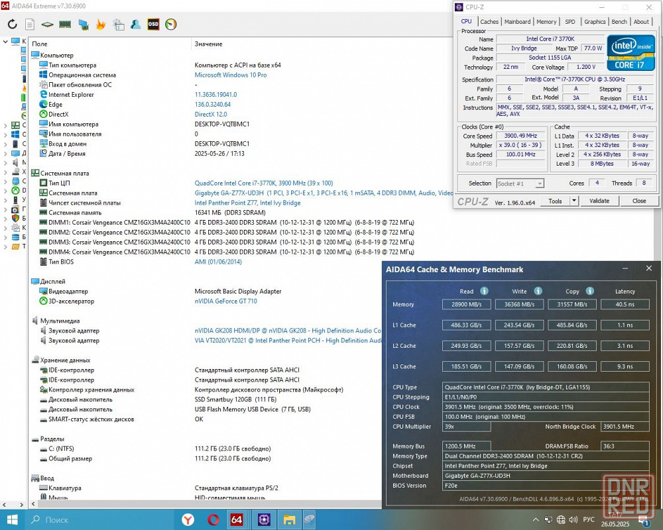Collapse the Computer root node in left tree
The width and height of the screenshot is (663, 530).
[x=5, y=42]
